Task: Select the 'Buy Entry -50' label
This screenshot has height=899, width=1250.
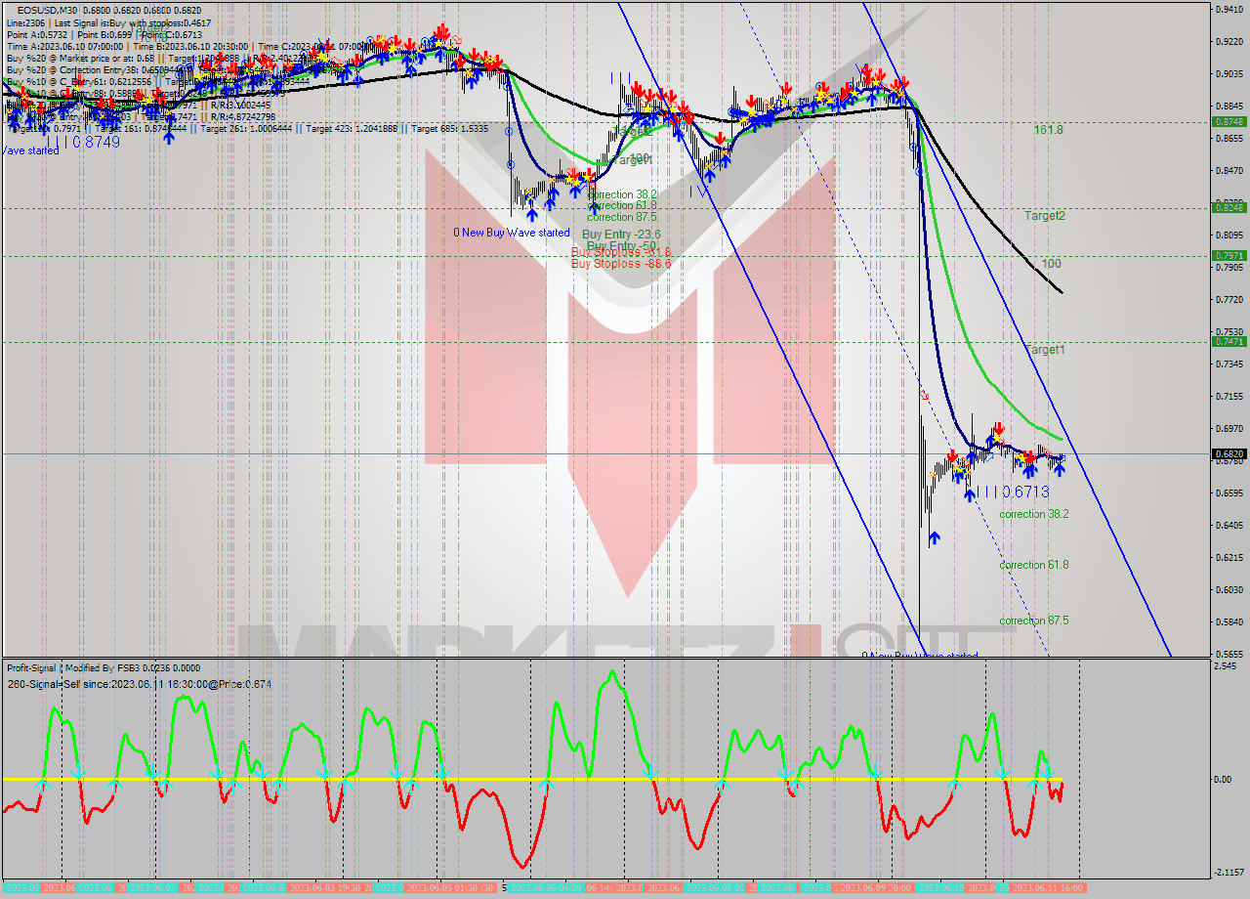Action: point(621,245)
